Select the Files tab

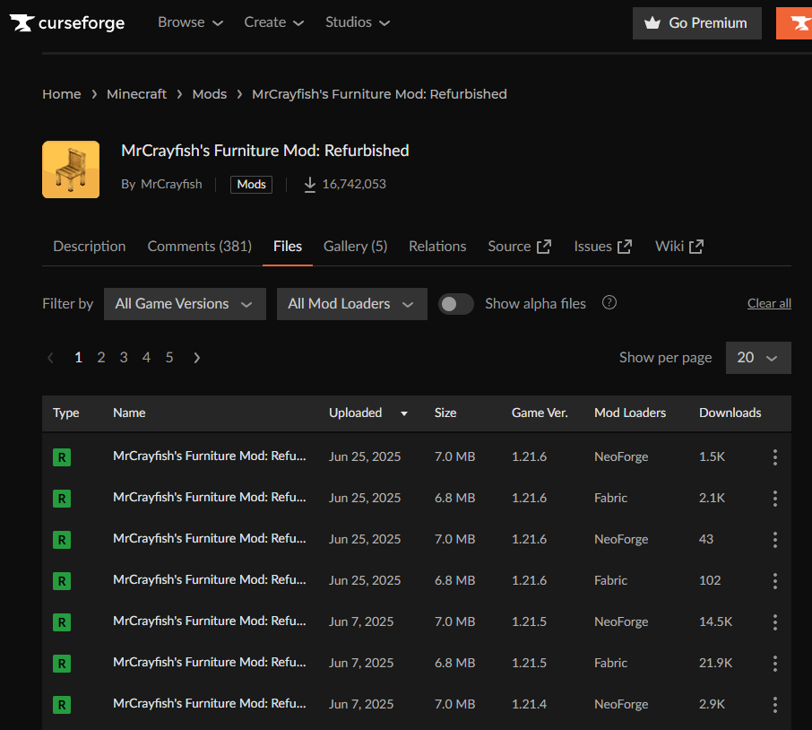(288, 247)
